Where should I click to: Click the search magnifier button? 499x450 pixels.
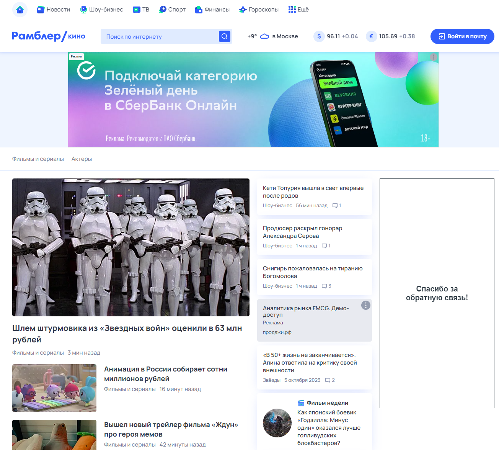[x=225, y=36]
